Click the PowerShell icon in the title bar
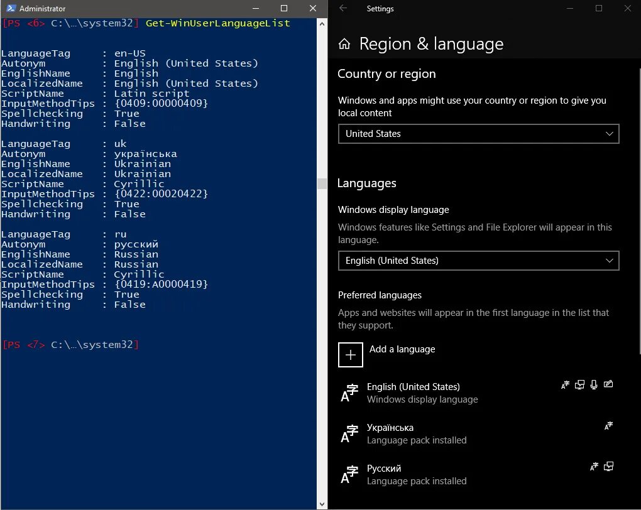 9,9
